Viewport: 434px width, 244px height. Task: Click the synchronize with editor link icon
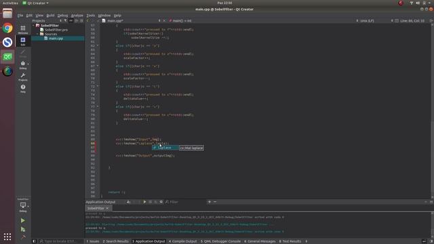71,21
